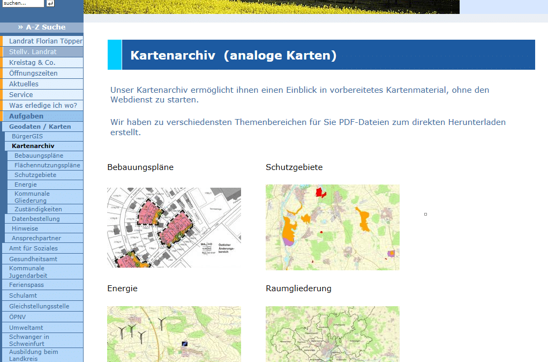Open Kommunale Gliederung sub-item
Image resolution: width=548 pixels, height=362 pixels.
pos(45,197)
